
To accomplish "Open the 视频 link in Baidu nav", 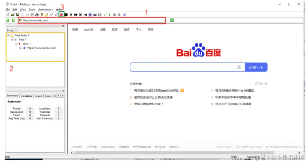I will pos(114,29).
